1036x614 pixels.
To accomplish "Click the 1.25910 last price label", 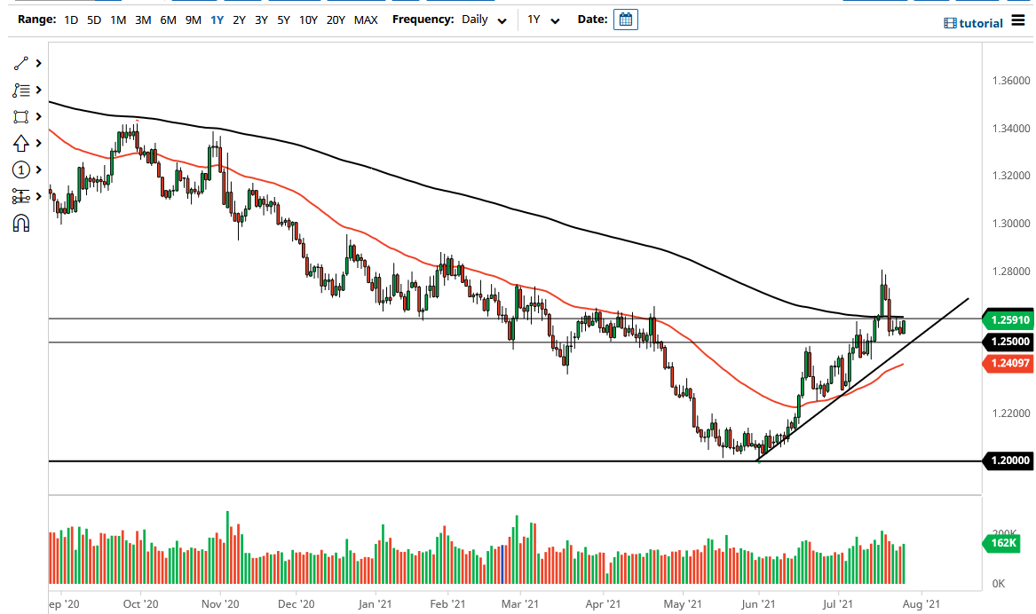I will 1008,319.
